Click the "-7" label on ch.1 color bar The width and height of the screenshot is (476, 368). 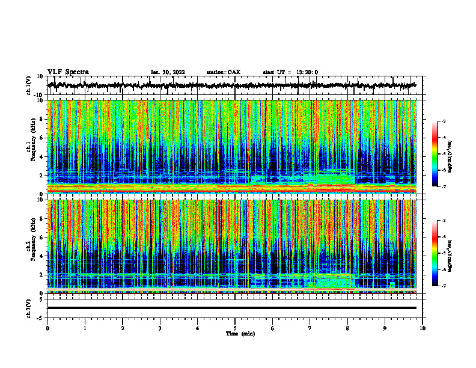coord(443,186)
